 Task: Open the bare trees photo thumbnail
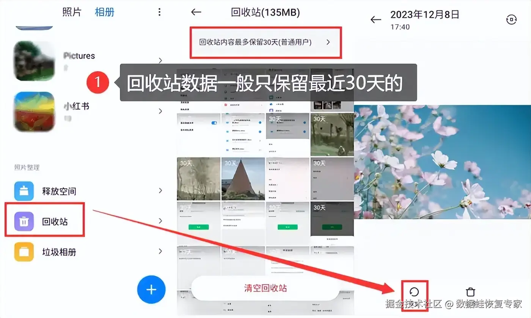199,179
